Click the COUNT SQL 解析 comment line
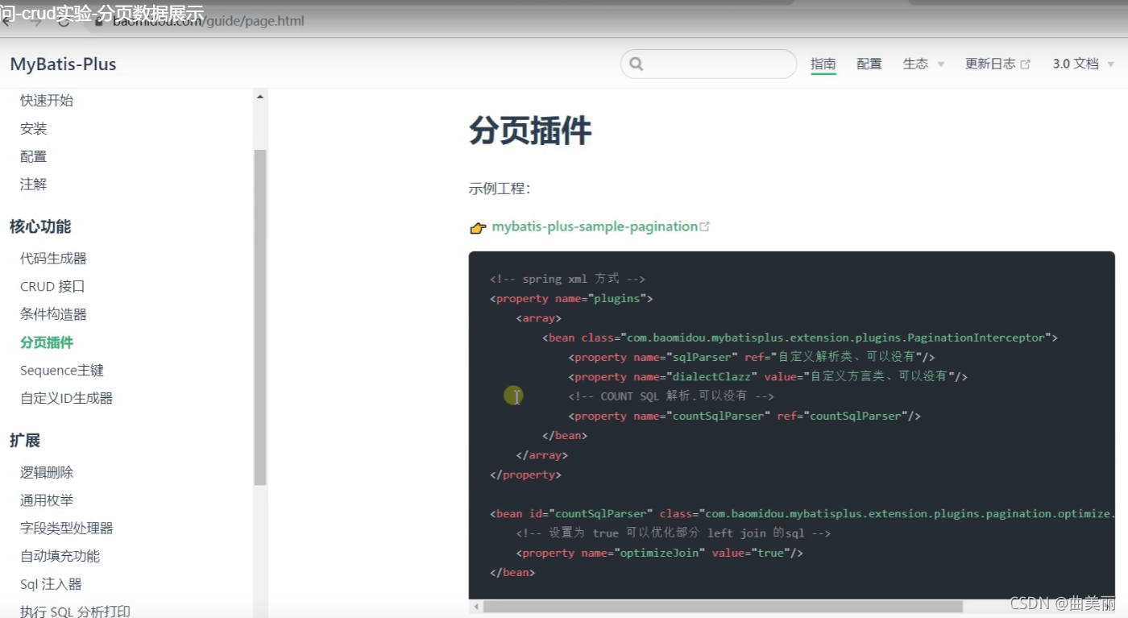Screen dimensions: 1128x618 click(671, 396)
